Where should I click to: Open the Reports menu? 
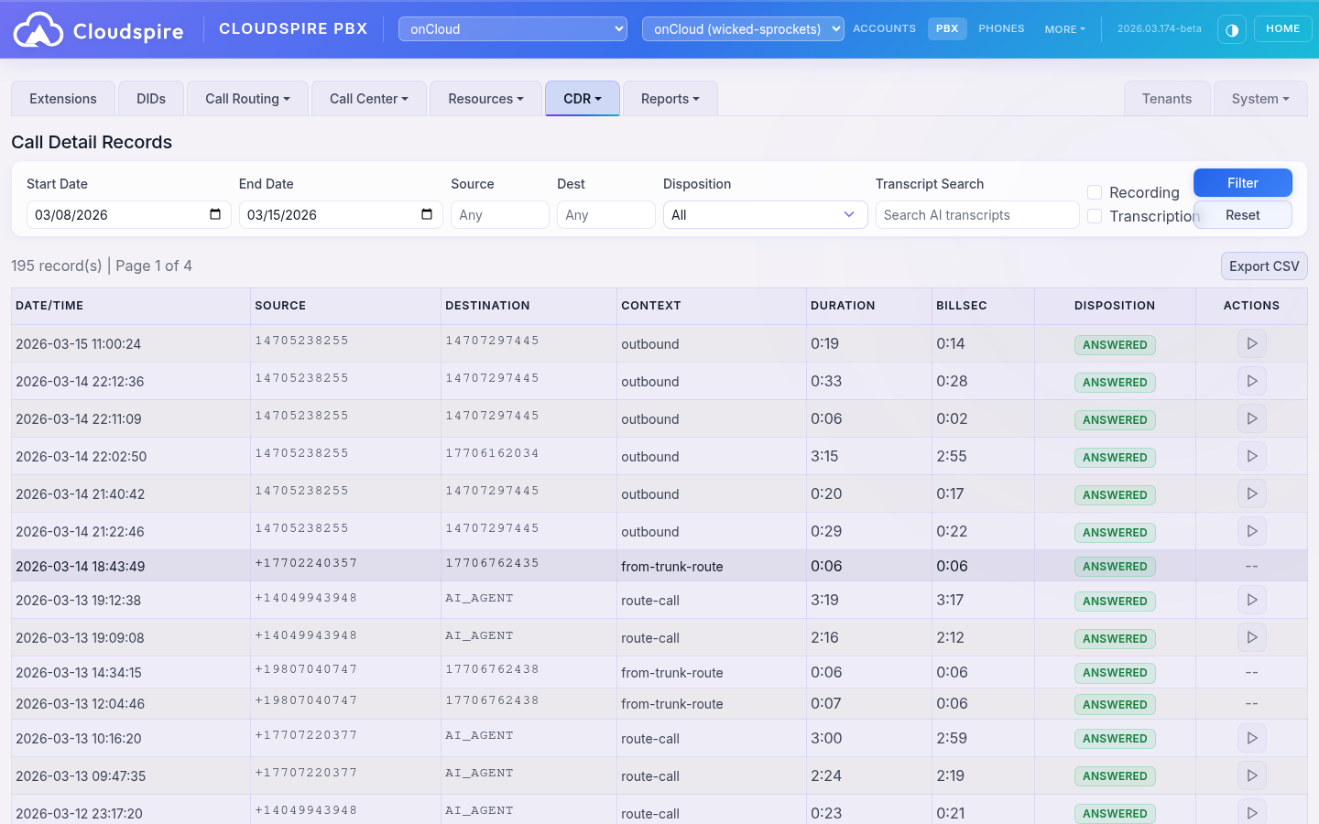pos(670,98)
